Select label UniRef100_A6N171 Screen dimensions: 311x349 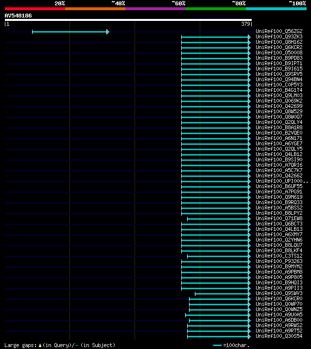pos(279,138)
